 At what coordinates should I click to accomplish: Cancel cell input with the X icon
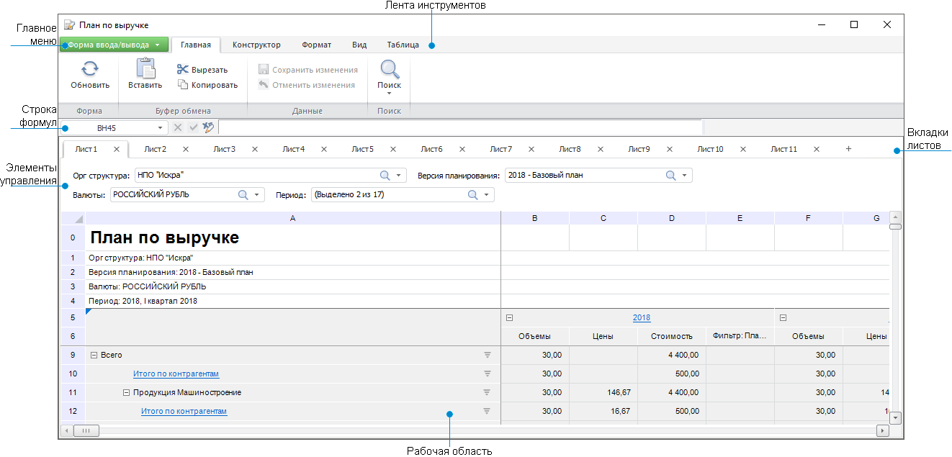[178, 127]
